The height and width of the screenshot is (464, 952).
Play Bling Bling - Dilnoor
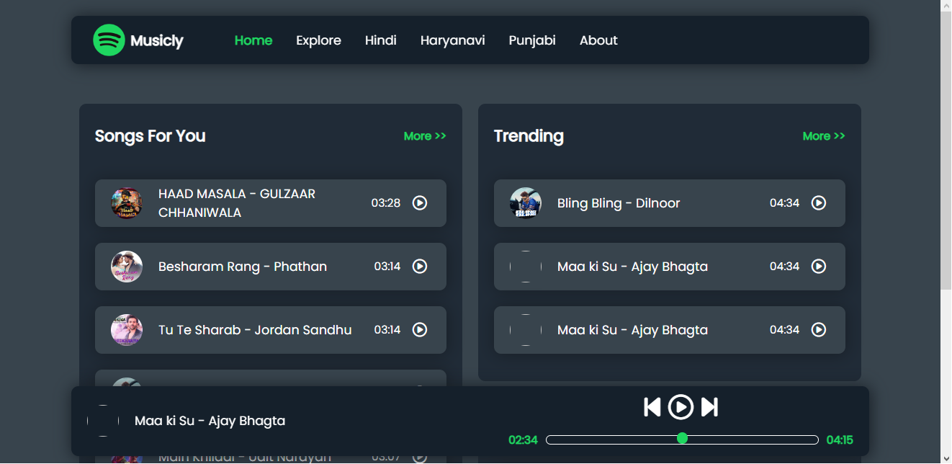pyautogui.click(x=819, y=202)
